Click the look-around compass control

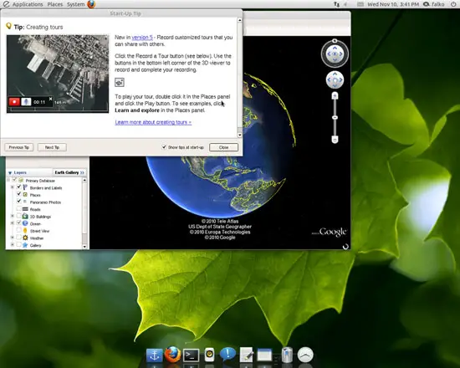335,54
